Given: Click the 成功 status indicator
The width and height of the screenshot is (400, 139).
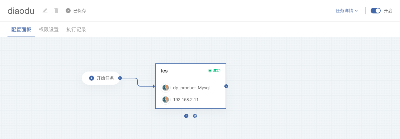Looking at the screenshot, I should (x=215, y=71).
